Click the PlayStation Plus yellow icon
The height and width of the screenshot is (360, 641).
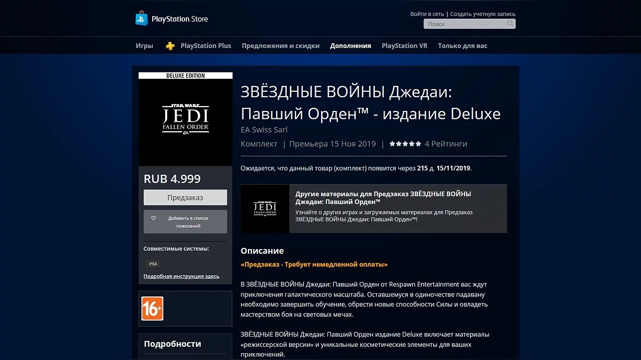[170, 46]
